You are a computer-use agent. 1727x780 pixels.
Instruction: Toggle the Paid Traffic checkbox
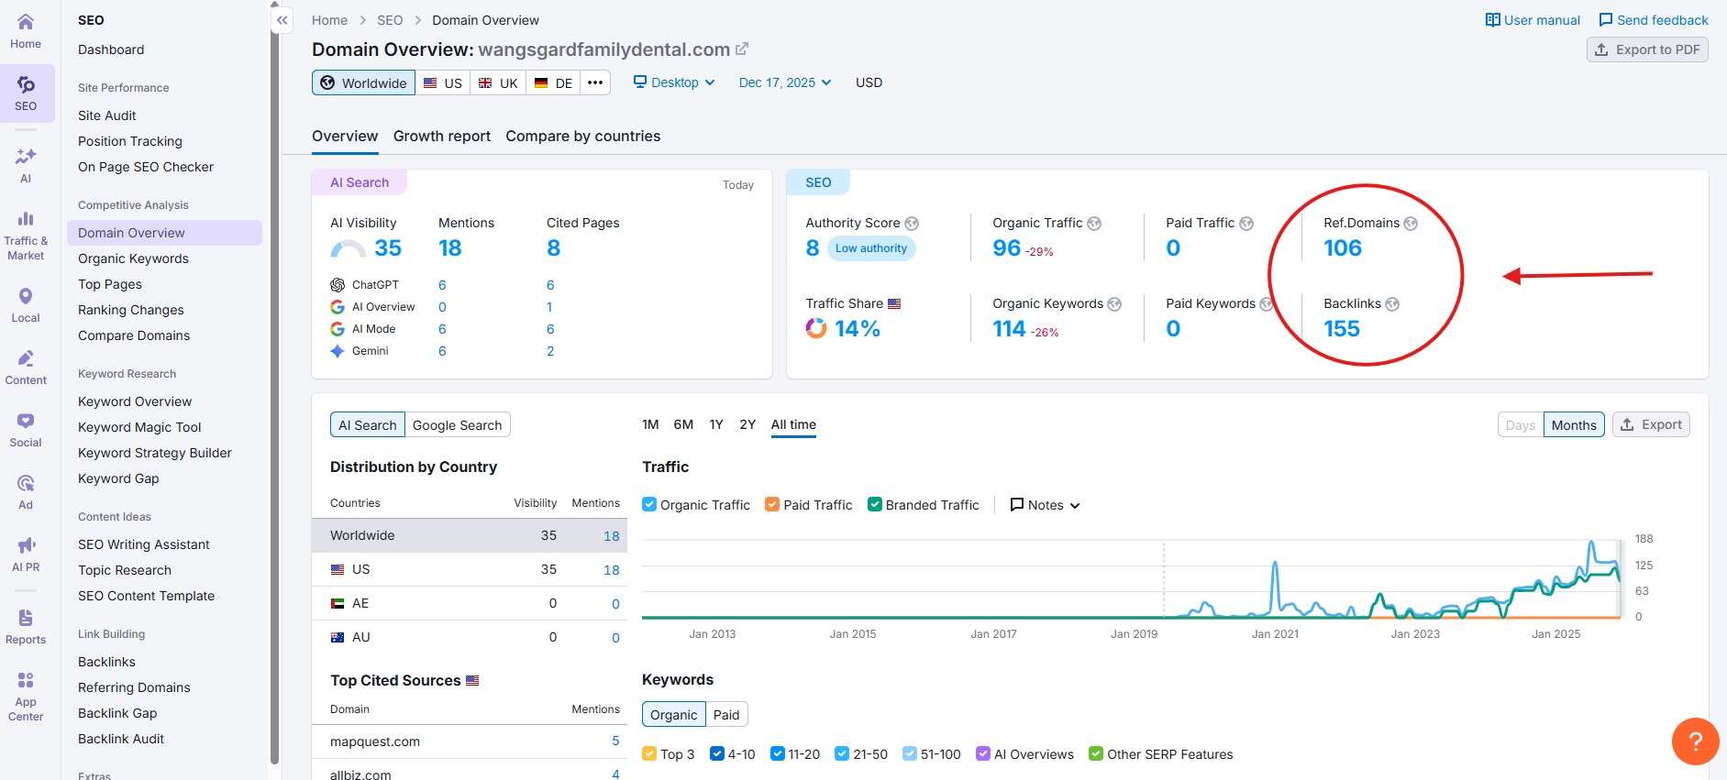[772, 504]
